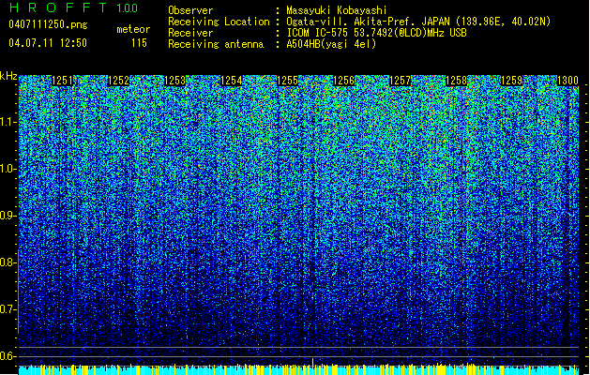Click the A504HB(yagi 4el) antenna value

[x=331, y=44]
